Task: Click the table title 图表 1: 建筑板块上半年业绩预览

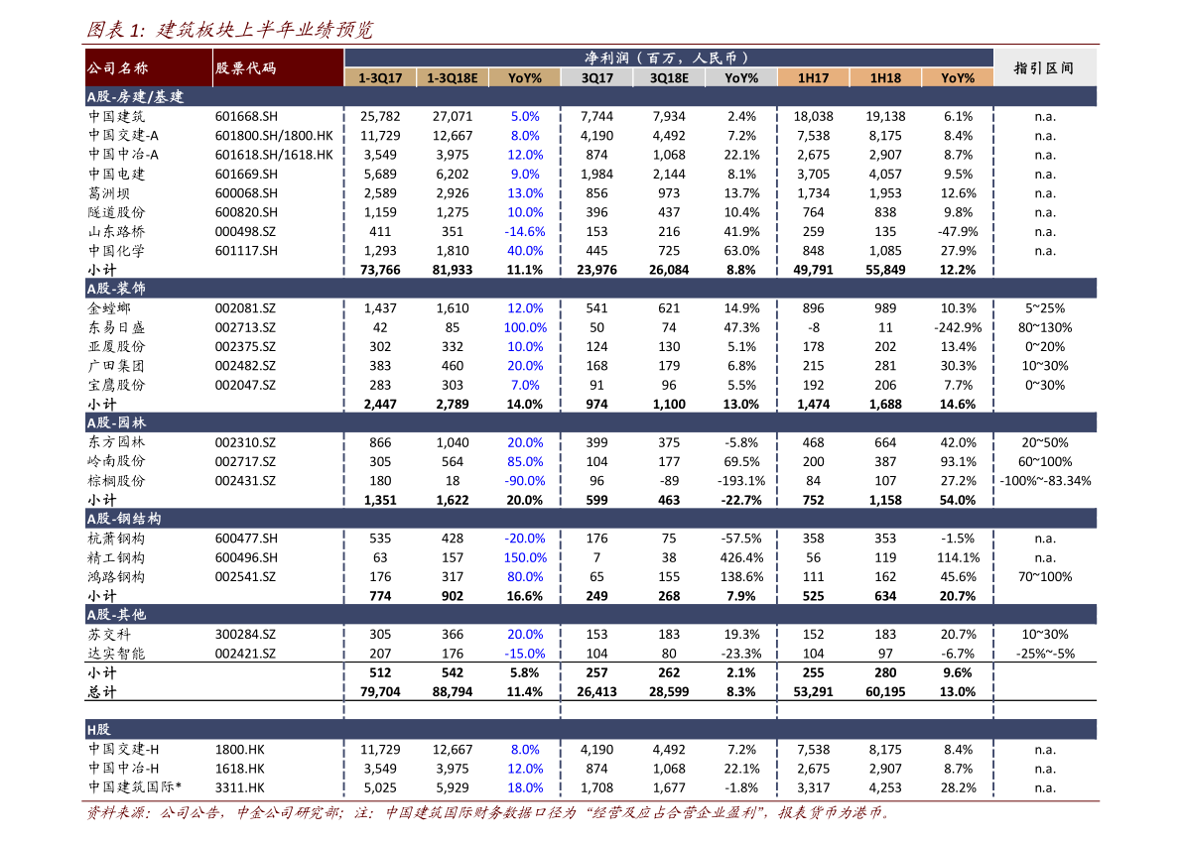Action: click(x=230, y=30)
